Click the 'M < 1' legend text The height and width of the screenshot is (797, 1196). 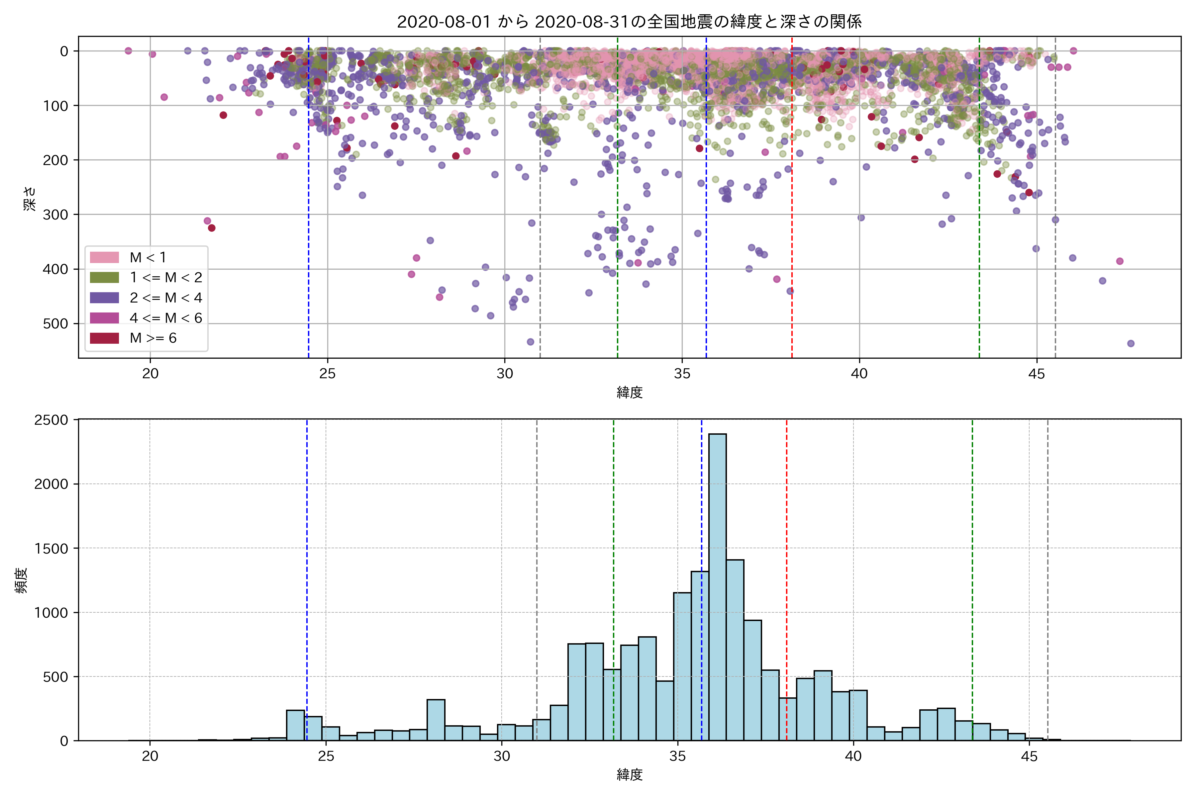coord(148,257)
